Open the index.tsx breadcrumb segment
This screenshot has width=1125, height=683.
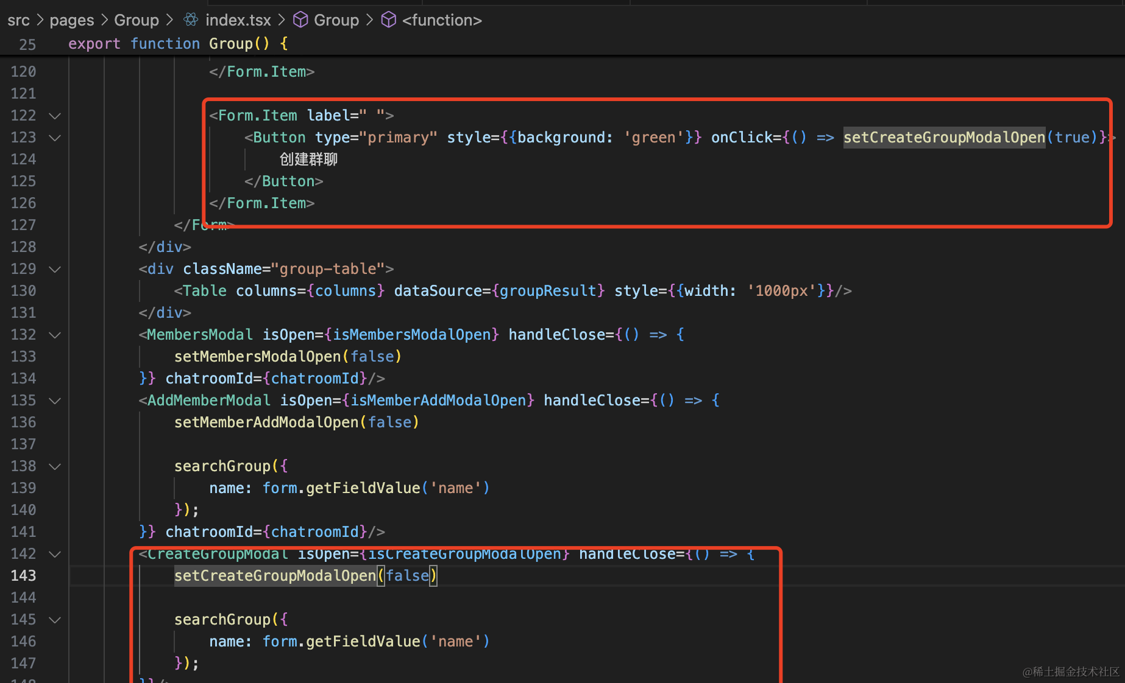pos(238,20)
